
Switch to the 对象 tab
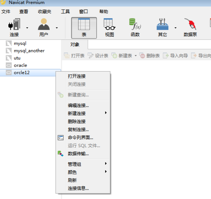pos(75,45)
